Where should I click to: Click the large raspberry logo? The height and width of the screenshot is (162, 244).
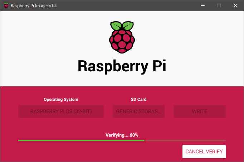click(122, 40)
